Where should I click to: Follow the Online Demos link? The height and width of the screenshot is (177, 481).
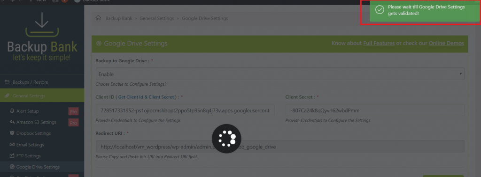click(x=446, y=44)
